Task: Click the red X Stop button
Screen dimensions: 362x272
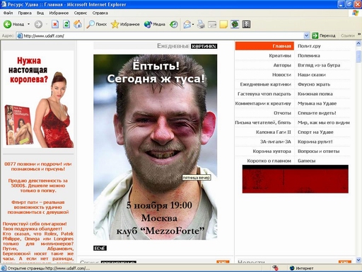Action: pos(55,24)
